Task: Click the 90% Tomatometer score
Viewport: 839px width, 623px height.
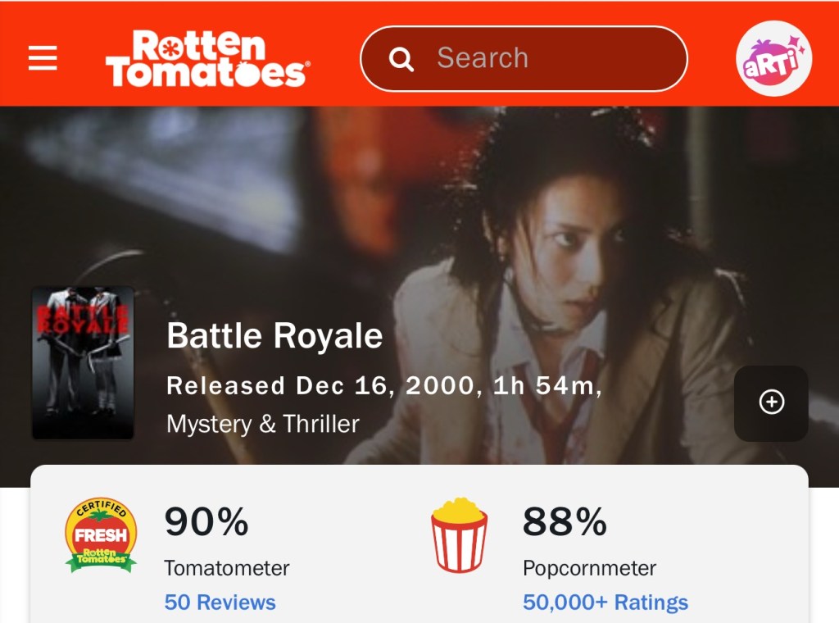Action: point(206,521)
